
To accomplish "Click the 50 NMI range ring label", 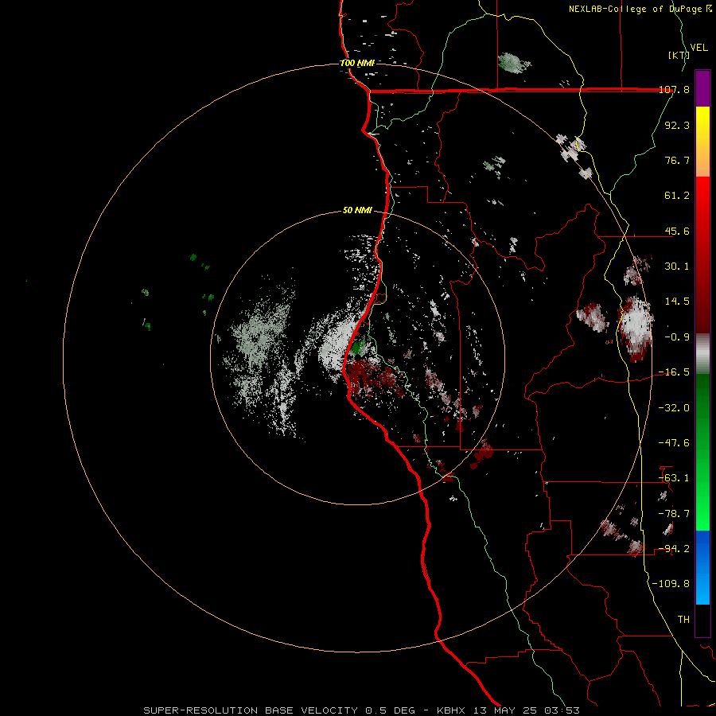I will coord(357,211).
